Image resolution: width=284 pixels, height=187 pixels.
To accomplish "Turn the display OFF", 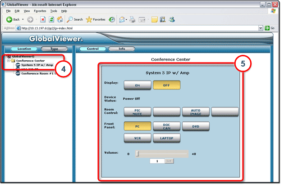I will (x=166, y=85).
